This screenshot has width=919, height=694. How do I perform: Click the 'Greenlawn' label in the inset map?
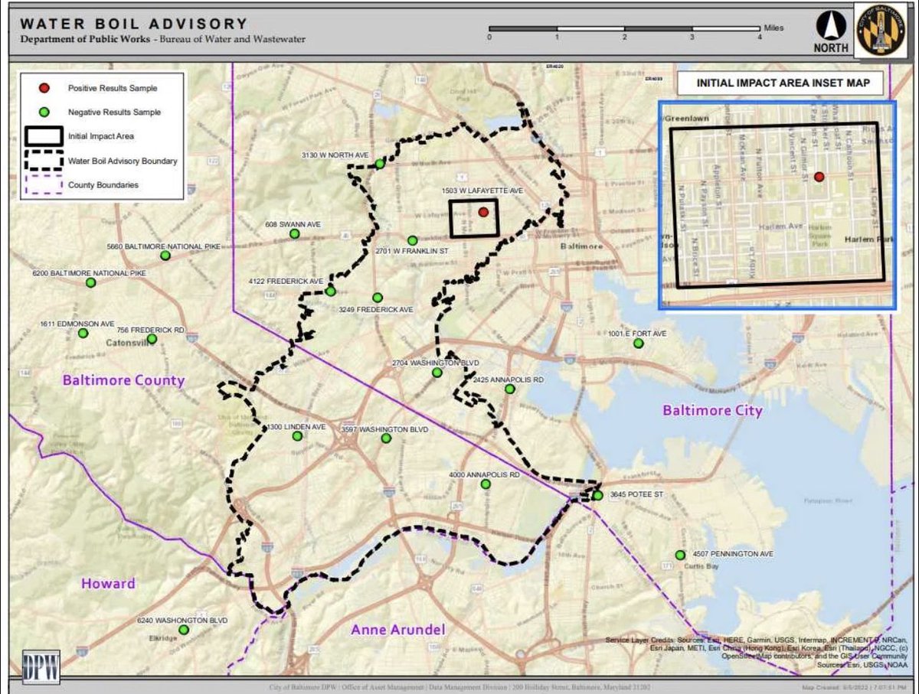pos(685,119)
